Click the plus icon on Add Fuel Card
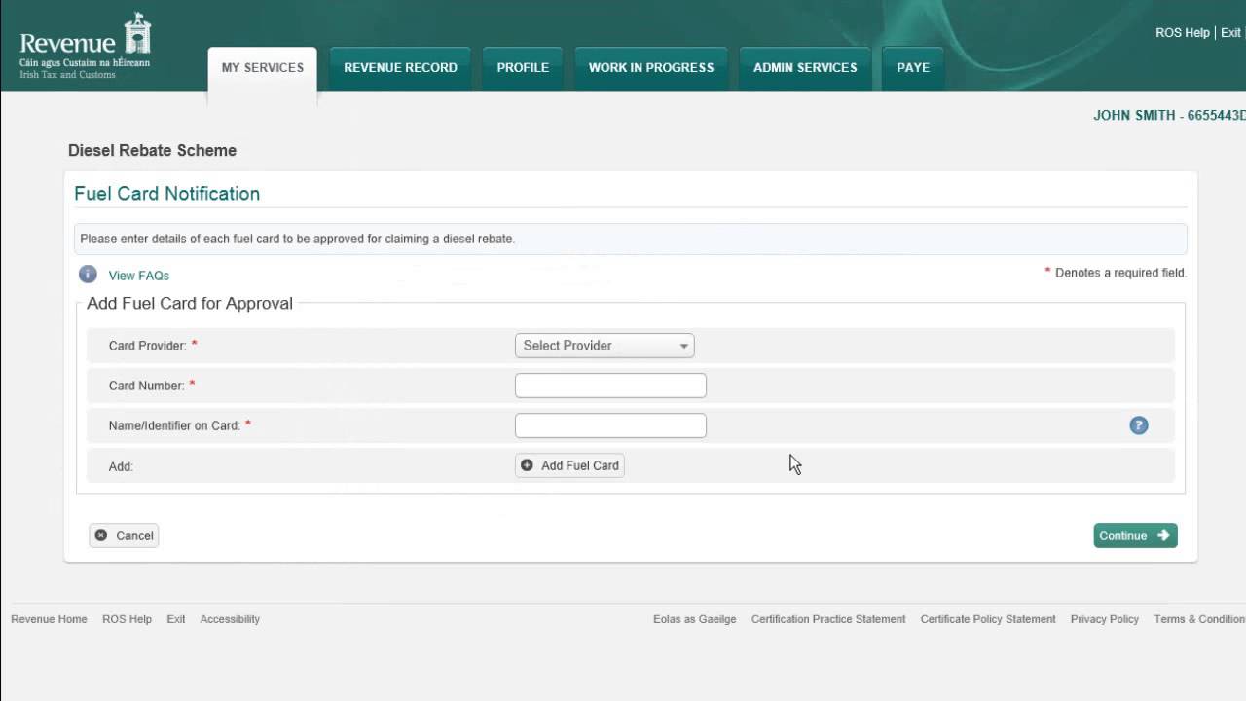The height and width of the screenshot is (701, 1246). (527, 465)
